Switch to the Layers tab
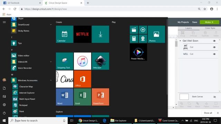 click(189, 28)
